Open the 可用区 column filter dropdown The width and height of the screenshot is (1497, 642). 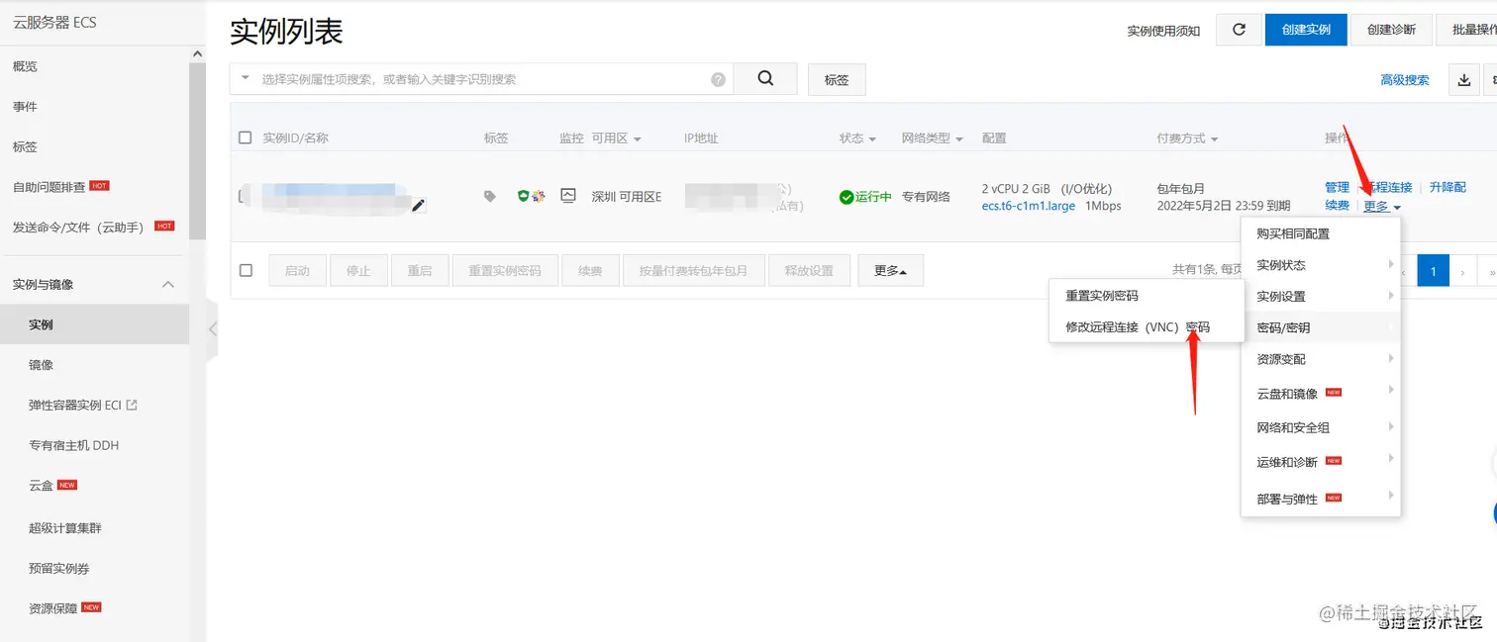click(638, 139)
